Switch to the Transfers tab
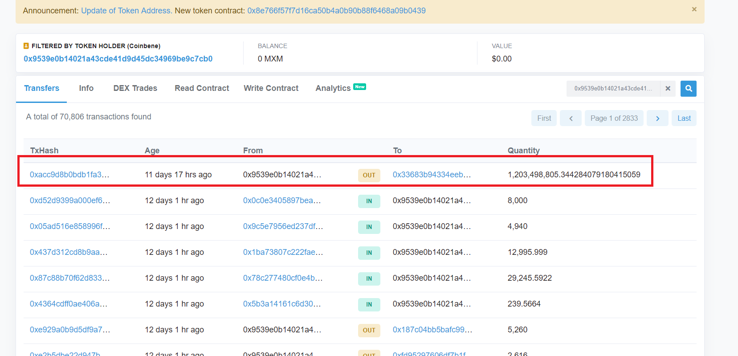The height and width of the screenshot is (356, 738). (x=41, y=88)
